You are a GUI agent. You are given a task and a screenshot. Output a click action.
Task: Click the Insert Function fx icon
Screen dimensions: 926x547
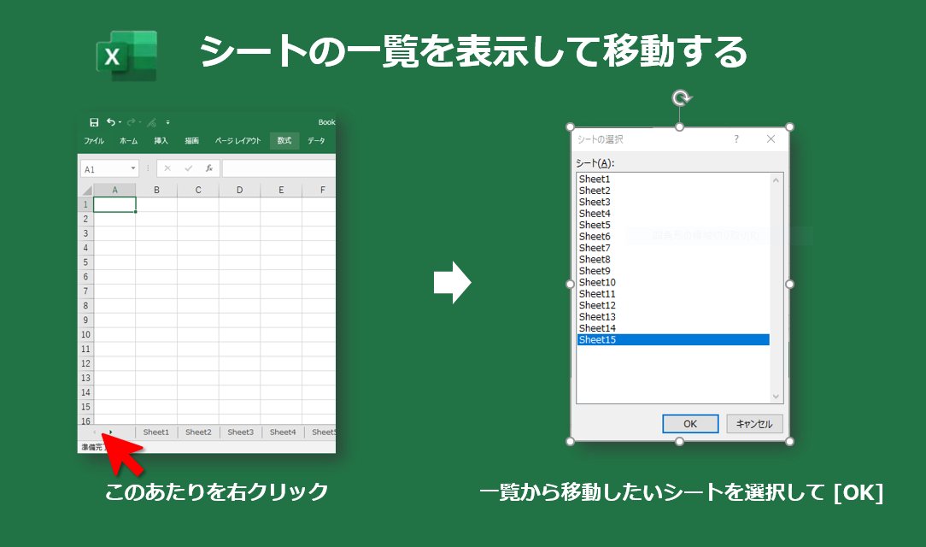(x=209, y=169)
